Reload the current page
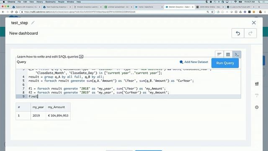Viewport: 268px width, 151px height. point(12,12)
